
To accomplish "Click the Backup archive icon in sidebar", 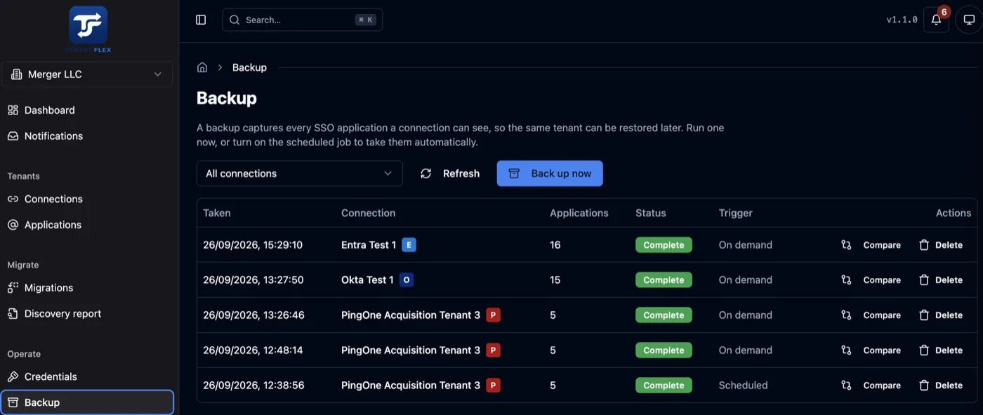I will click(13, 402).
